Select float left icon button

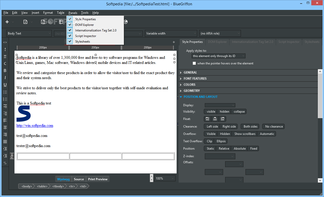tap(208, 119)
